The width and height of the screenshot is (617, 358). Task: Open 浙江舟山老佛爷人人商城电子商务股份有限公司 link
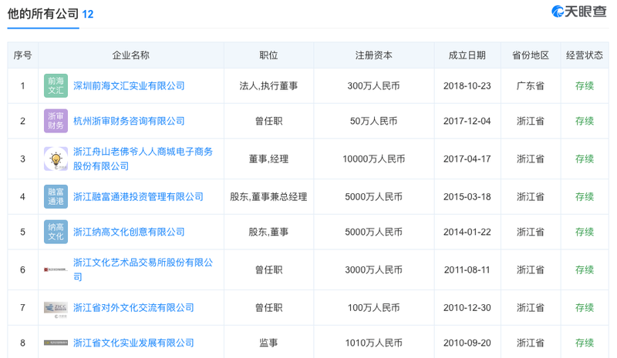pyautogui.click(x=143, y=159)
